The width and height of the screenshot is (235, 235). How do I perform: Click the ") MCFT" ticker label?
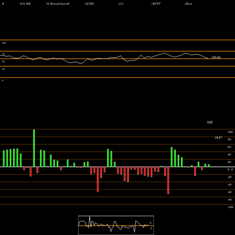click(x=156, y=4)
